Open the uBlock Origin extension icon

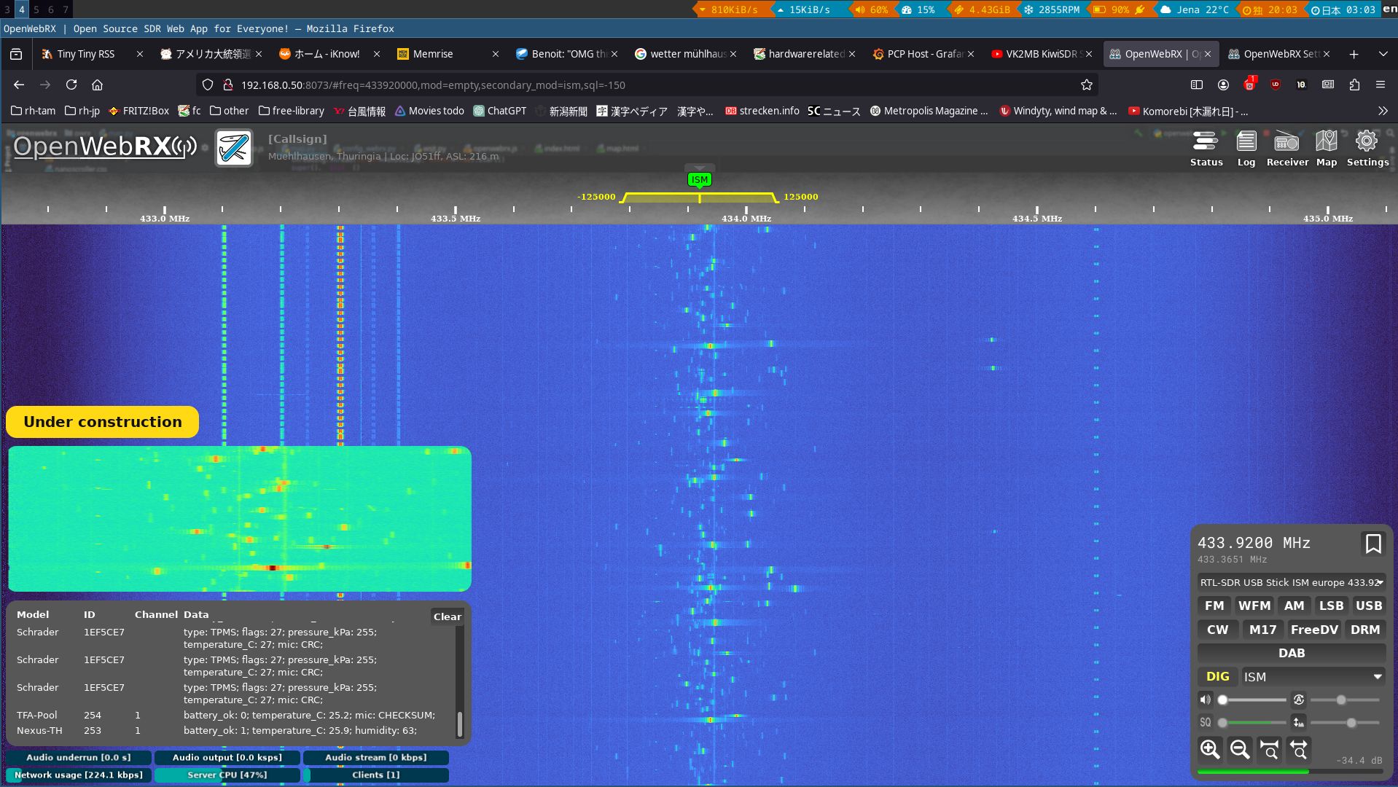1275,85
